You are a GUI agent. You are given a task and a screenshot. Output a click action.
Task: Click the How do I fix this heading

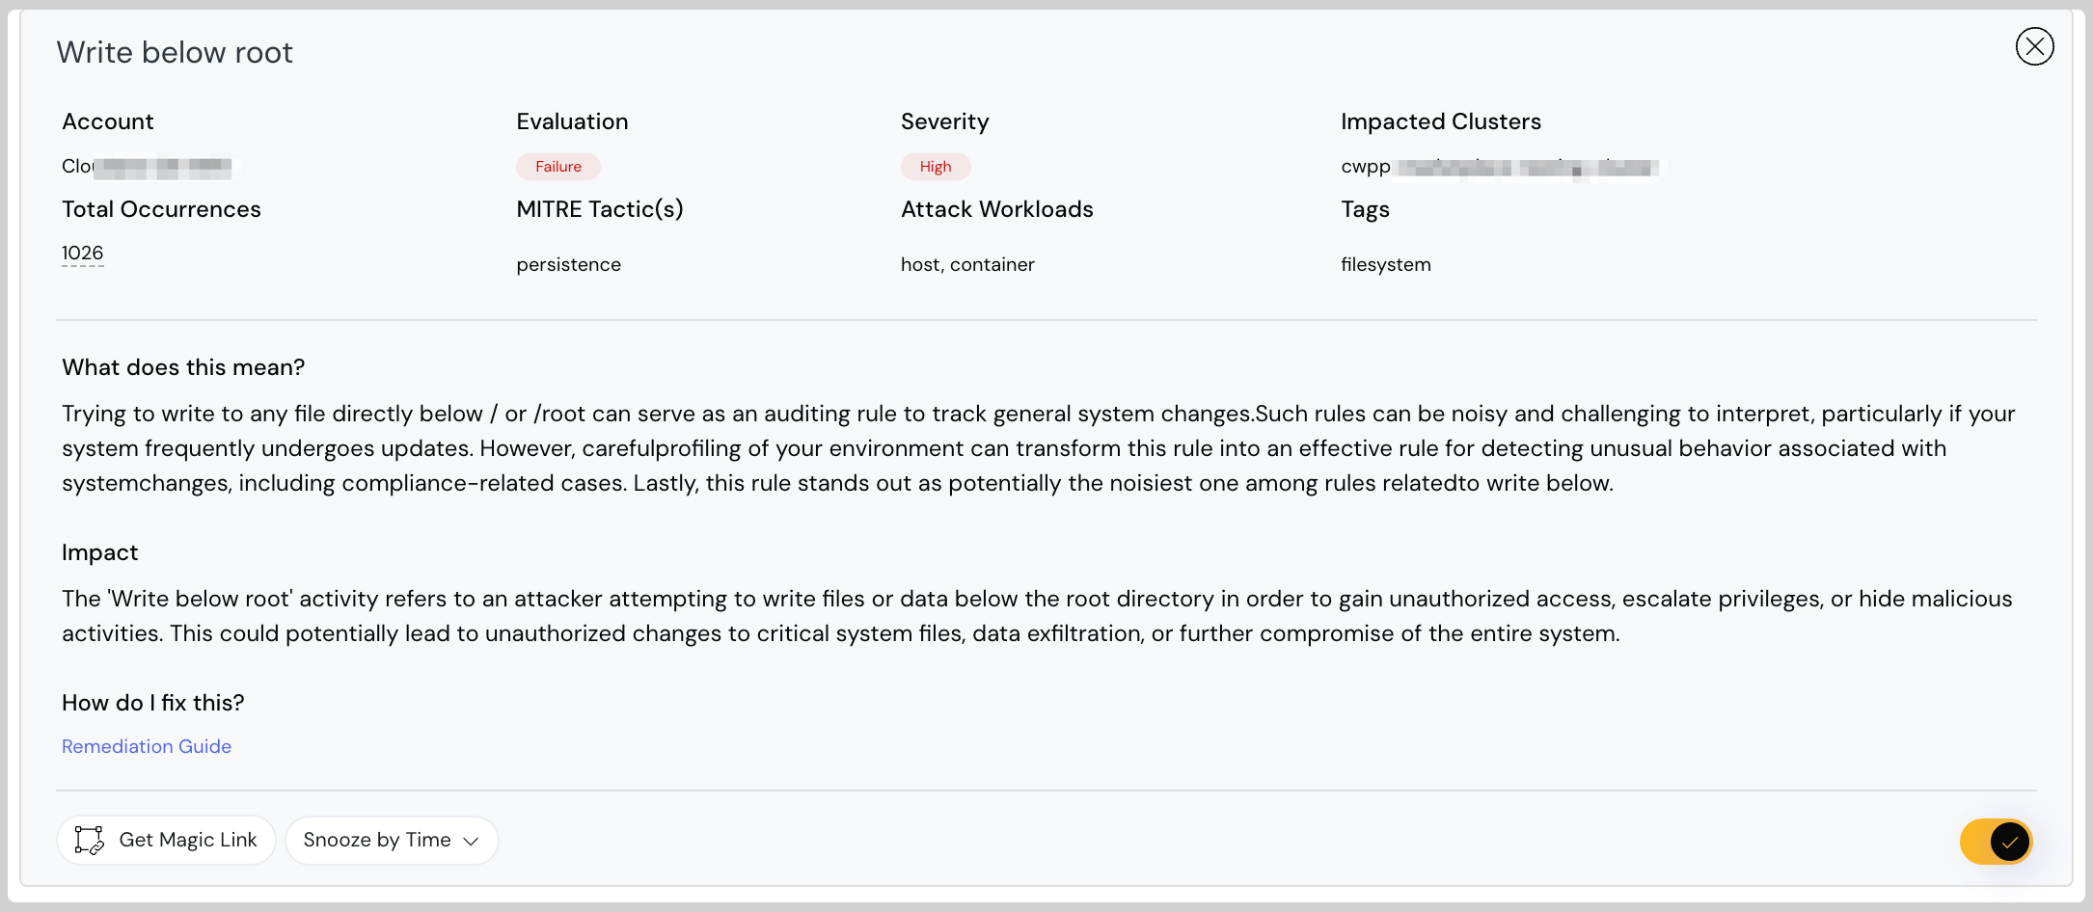[x=153, y=703]
